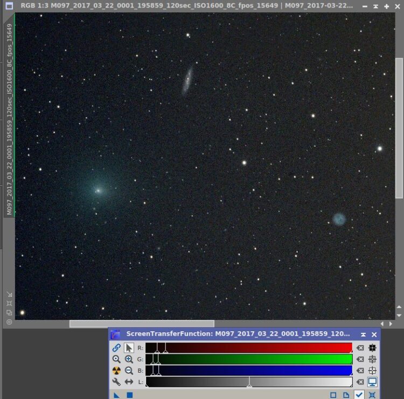Select the pan horizontal arrows tool

click(x=129, y=382)
